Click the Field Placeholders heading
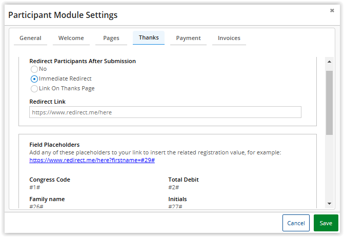Image resolution: width=344 pixels, height=237 pixels. point(54,145)
